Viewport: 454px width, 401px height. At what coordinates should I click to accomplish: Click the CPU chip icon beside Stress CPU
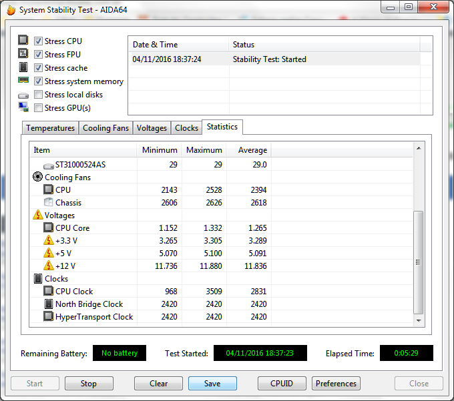[23, 40]
